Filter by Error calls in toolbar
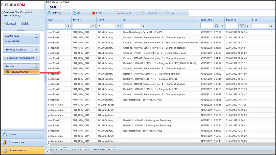This screenshot has height=155, width=276. pos(97,13)
